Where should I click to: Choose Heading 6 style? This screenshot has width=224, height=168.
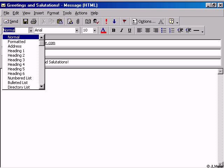click(x=21, y=73)
